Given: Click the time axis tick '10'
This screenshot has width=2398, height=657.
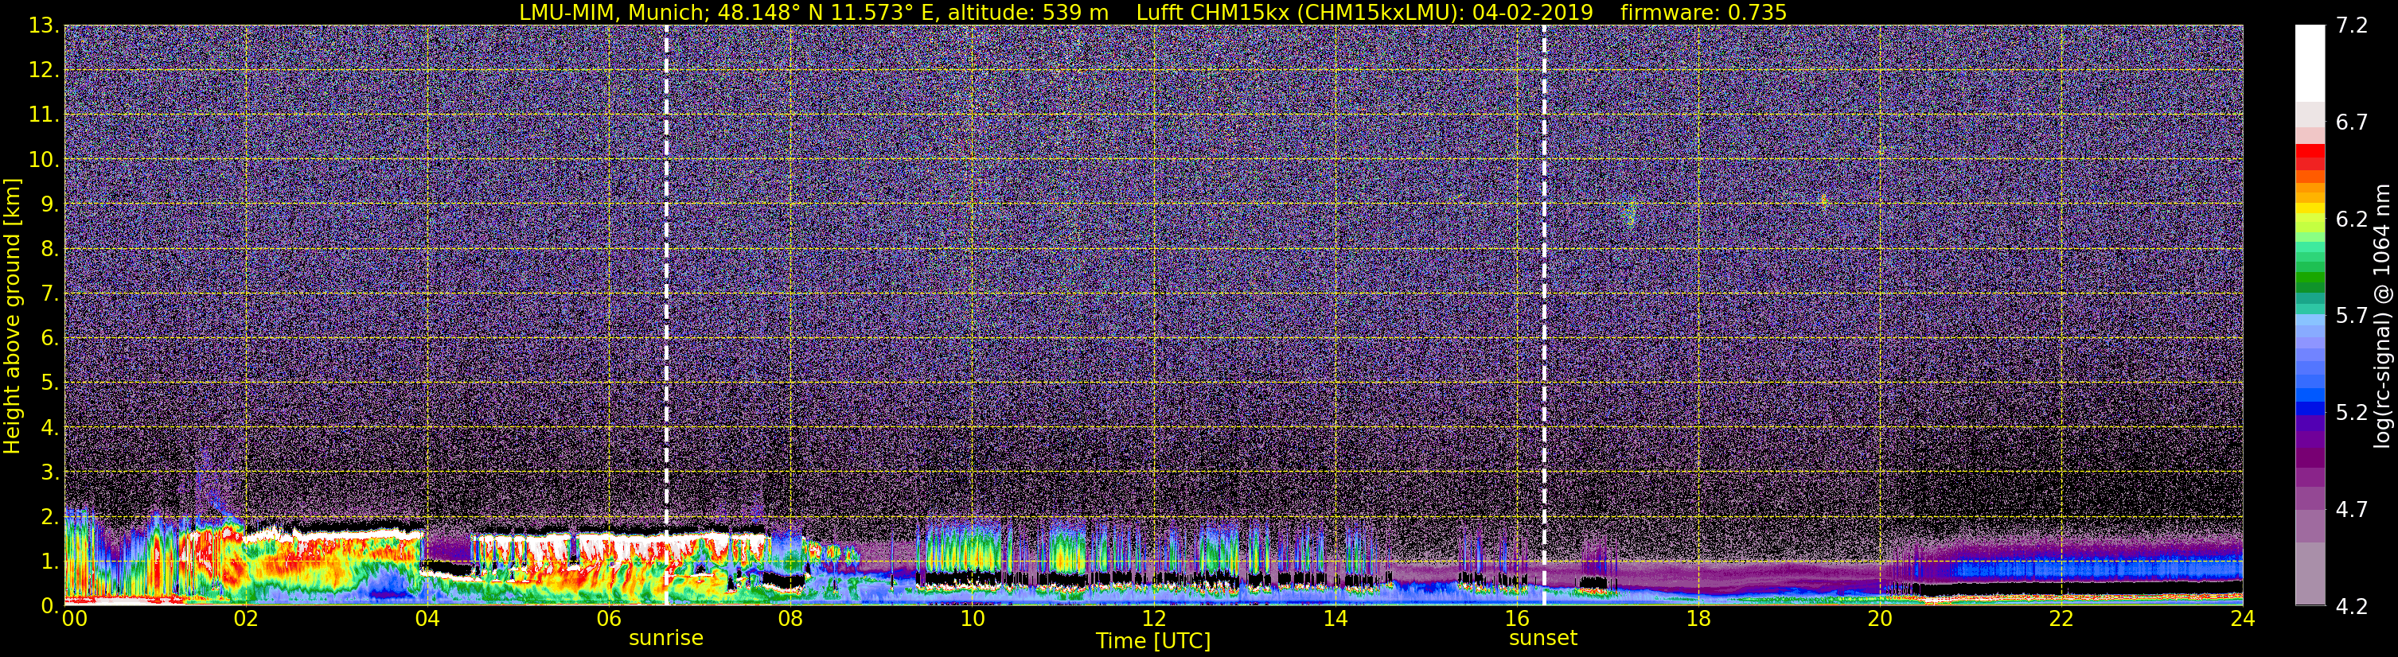Looking at the screenshot, I should 972,619.
